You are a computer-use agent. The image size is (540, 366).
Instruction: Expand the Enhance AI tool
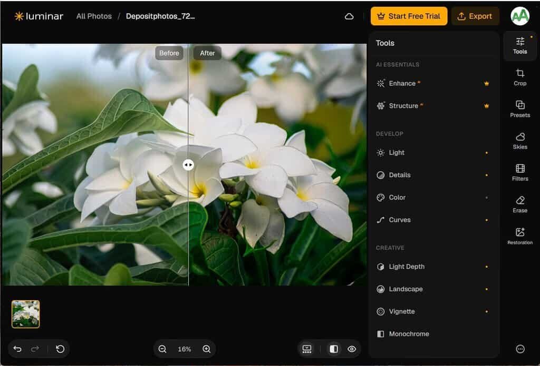433,83
